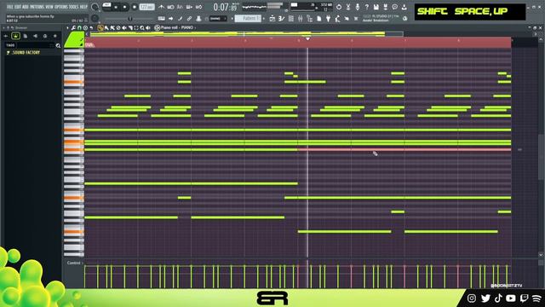Expand the SOUND FACTORY browser folder
This screenshot has width=545, height=307.
point(23,53)
